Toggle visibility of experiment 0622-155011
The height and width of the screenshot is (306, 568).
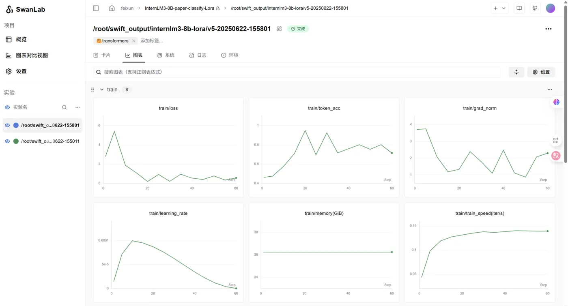[7, 141]
